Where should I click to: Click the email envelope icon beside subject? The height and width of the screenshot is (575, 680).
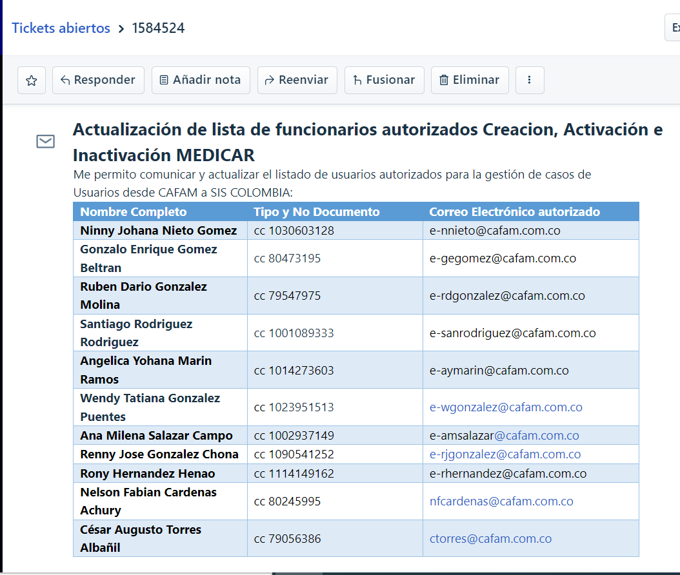click(x=46, y=141)
